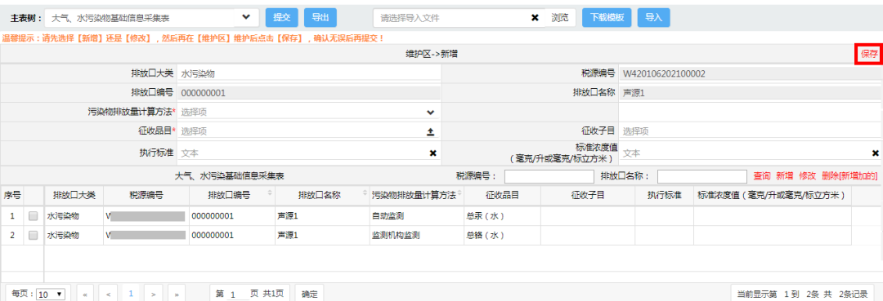Clear the import file field X icon

(535, 18)
